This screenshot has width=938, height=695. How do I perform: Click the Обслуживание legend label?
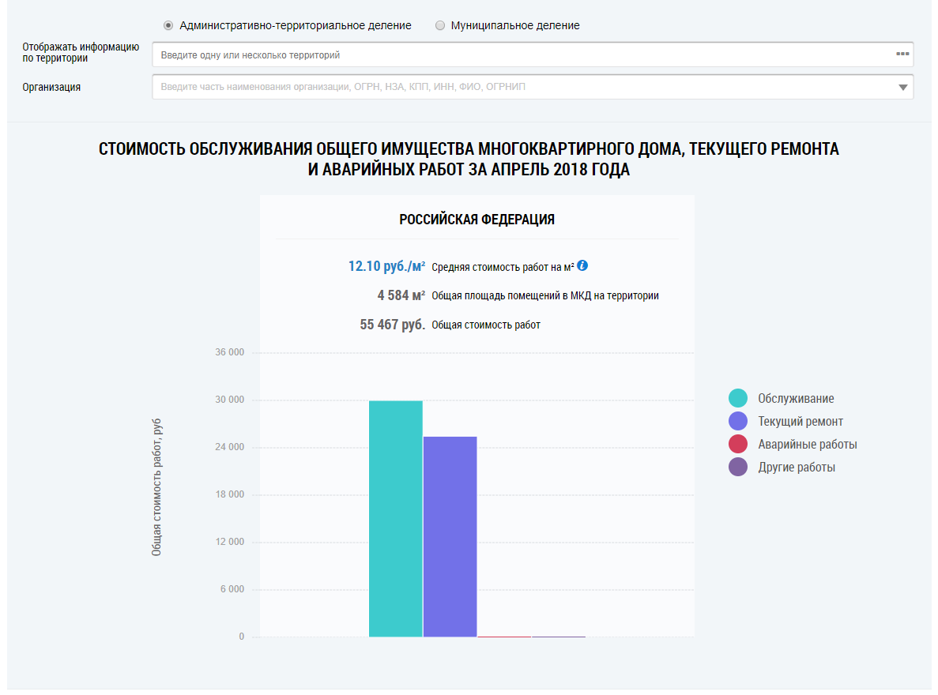tap(796, 399)
